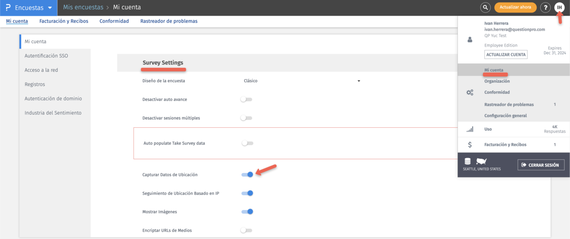
Task: Toggle Desactivar sesiones múltiples switch
Action: point(246,118)
